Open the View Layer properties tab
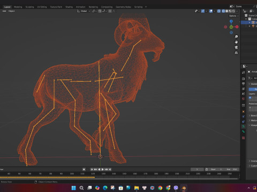 244,89
